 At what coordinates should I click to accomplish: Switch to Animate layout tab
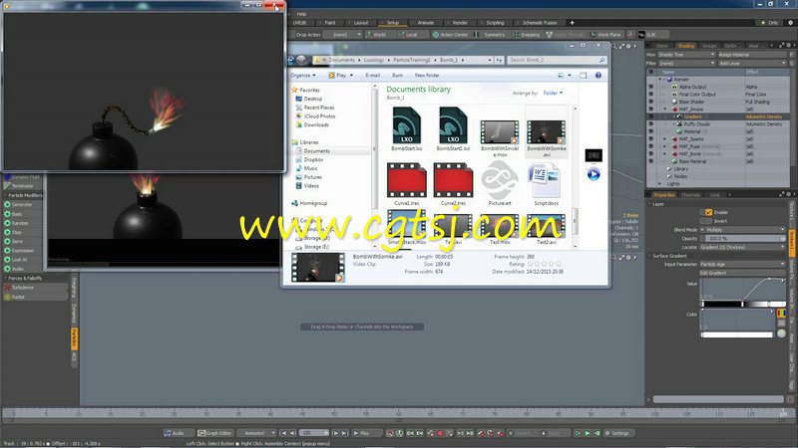pos(426,23)
